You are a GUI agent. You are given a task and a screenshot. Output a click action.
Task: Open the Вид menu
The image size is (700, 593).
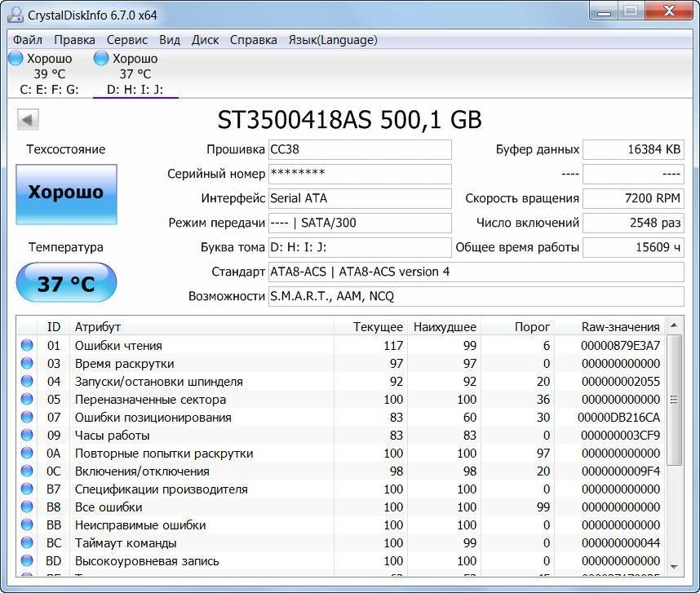(x=170, y=40)
